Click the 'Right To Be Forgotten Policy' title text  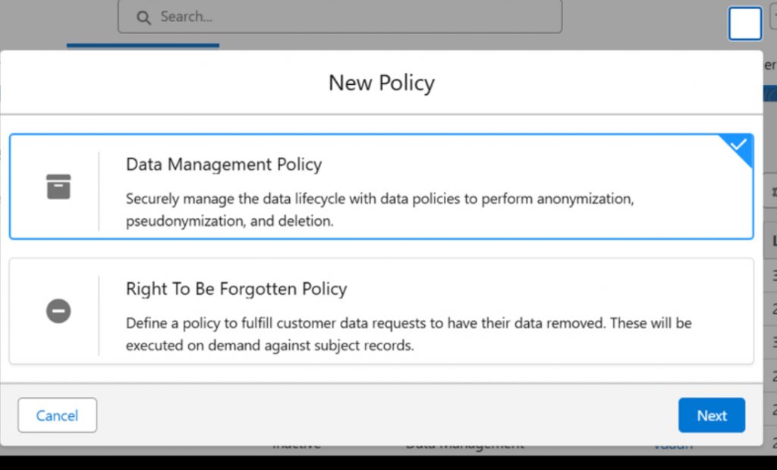236,289
